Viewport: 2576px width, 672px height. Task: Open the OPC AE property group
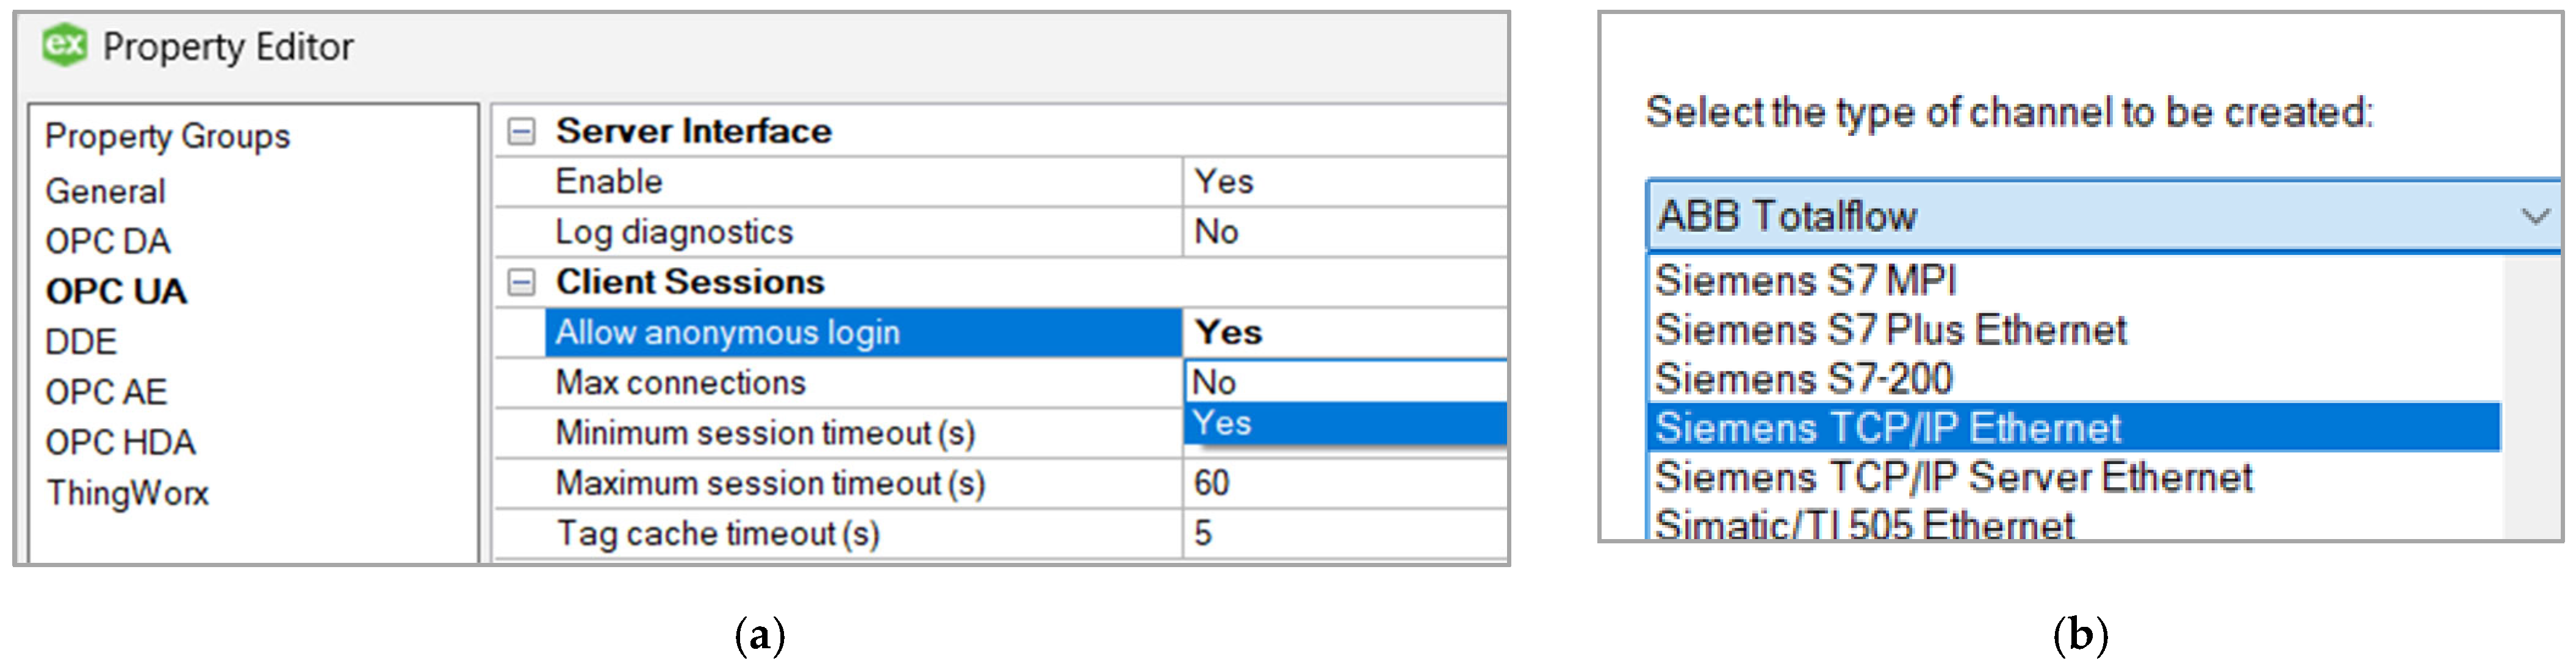(x=106, y=391)
